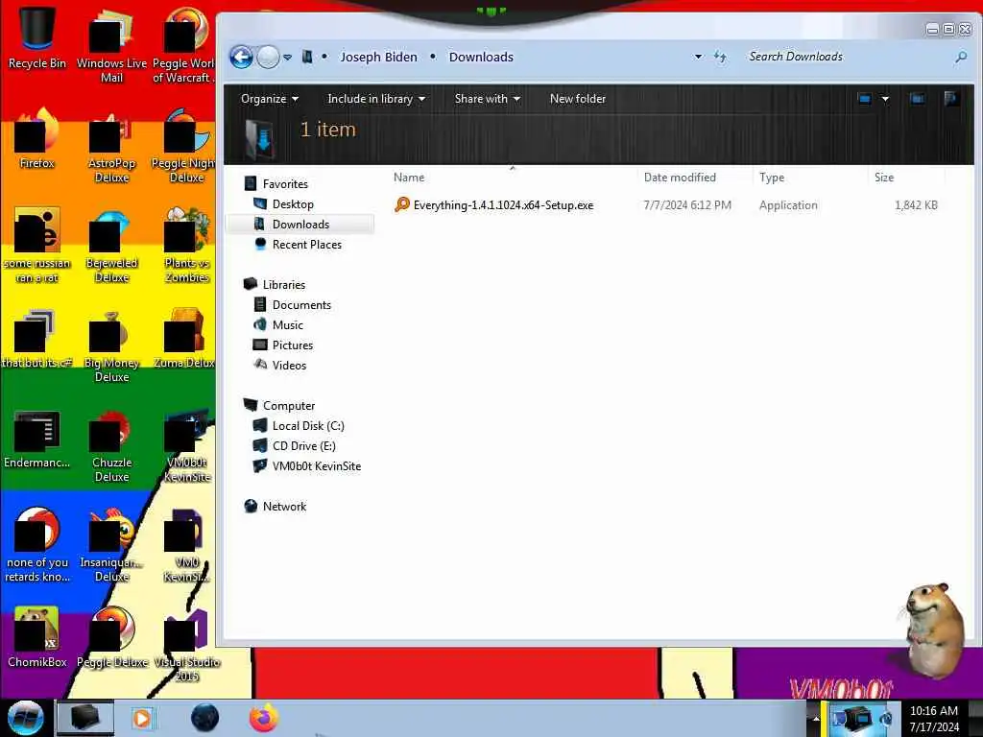Select the Endermanc... desktop icon
This screenshot has height=737, width=983.
[x=37, y=440]
